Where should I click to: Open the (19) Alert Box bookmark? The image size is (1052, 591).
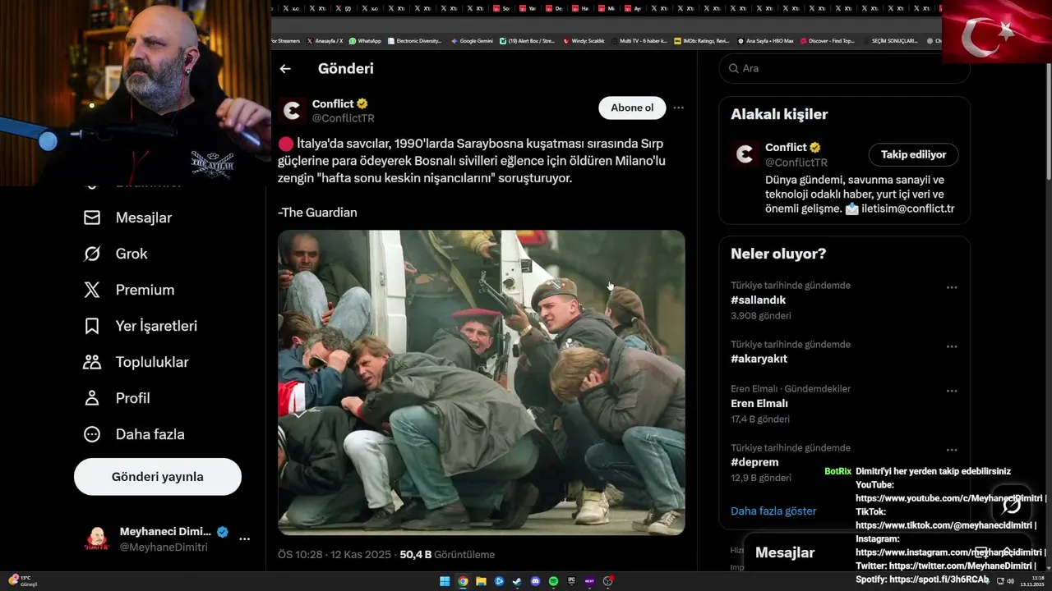click(x=528, y=40)
